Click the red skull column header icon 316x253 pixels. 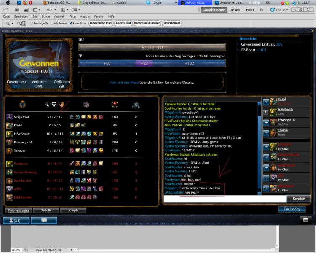[115, 104]
